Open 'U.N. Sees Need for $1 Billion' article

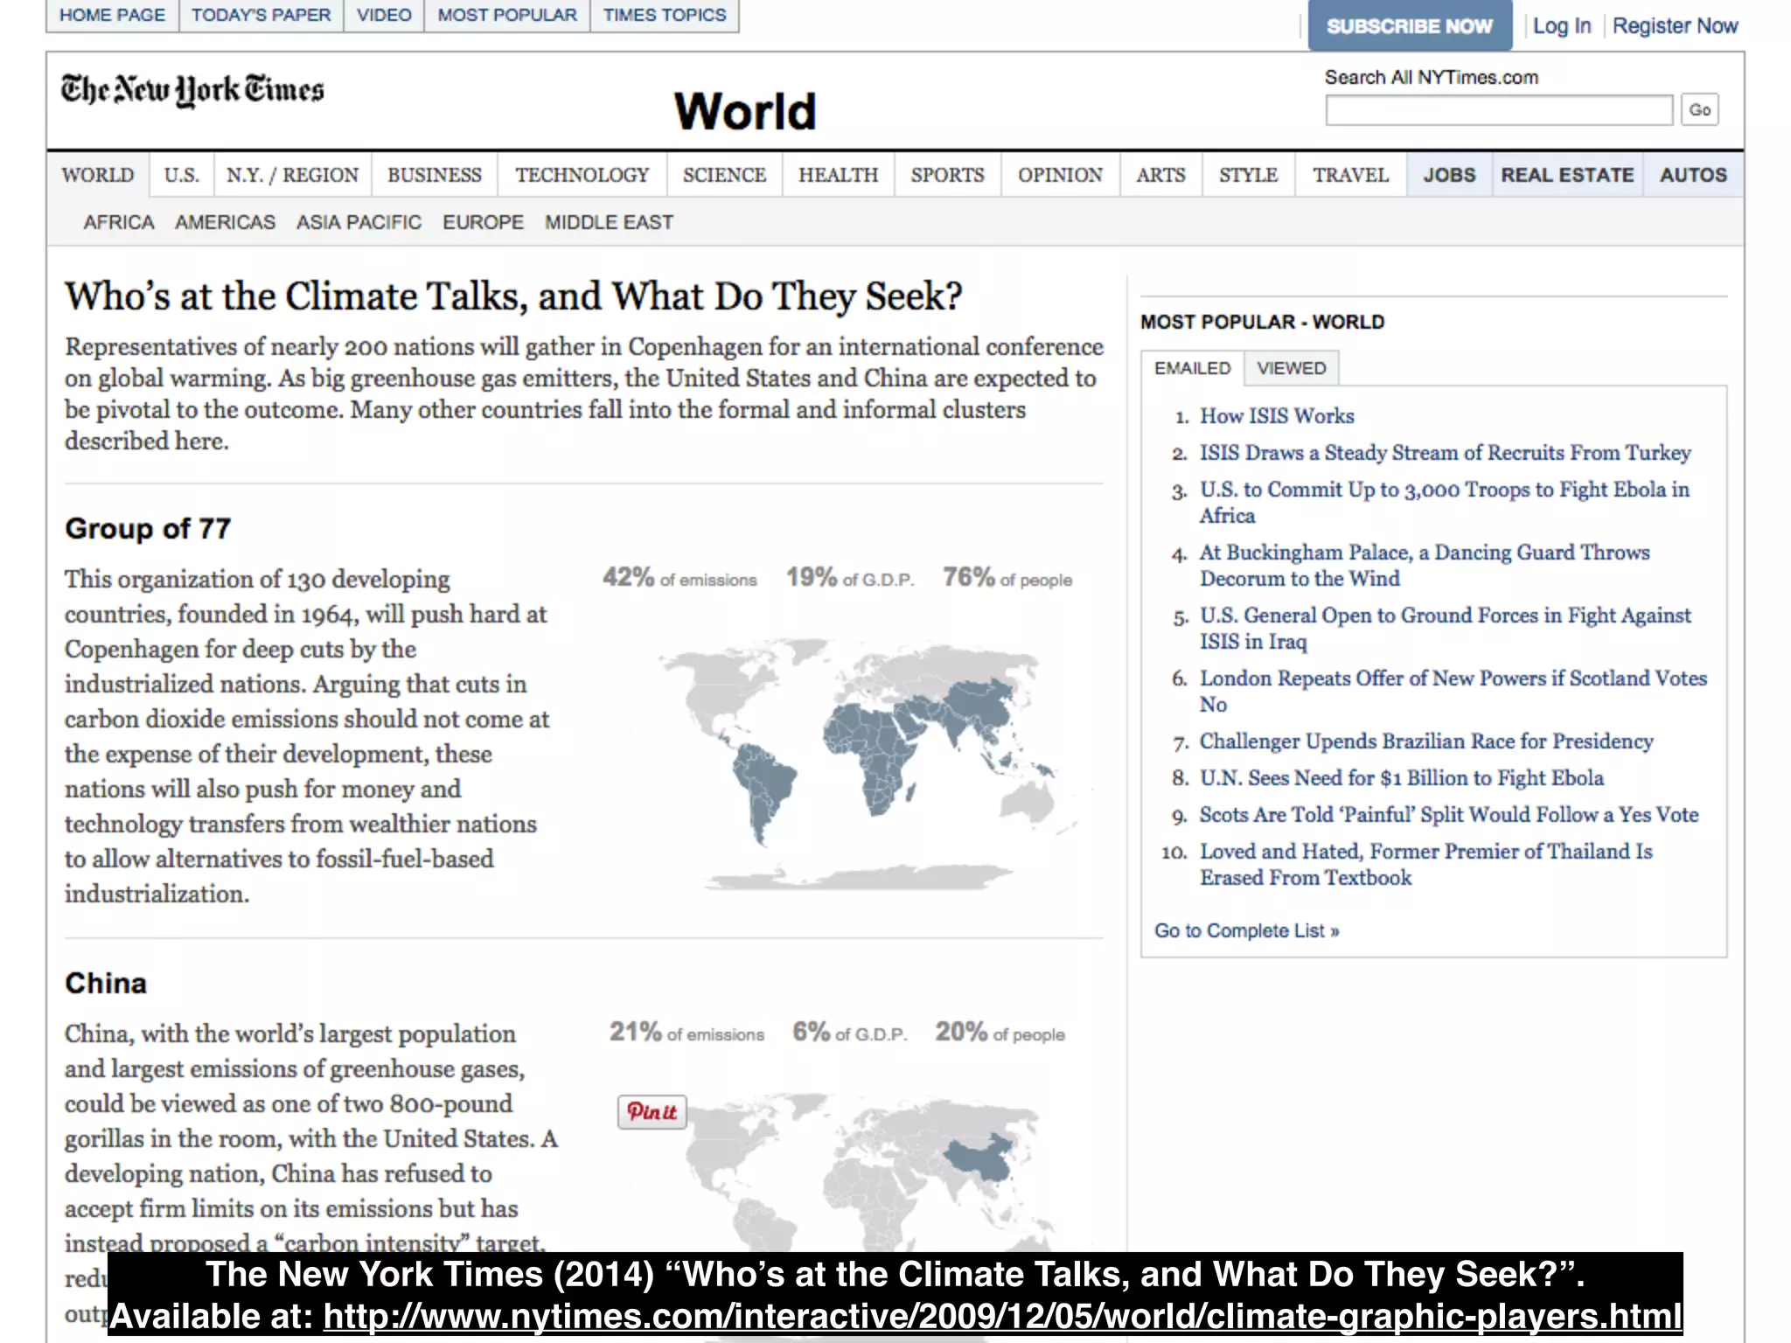(1402, 778)
